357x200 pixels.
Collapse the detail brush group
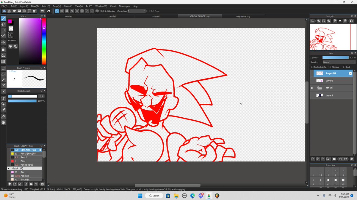[x=9, y=168]
